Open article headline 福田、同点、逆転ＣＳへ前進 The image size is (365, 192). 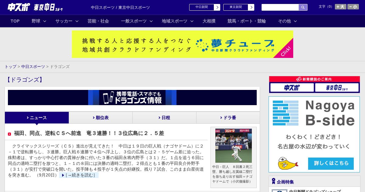89,133
